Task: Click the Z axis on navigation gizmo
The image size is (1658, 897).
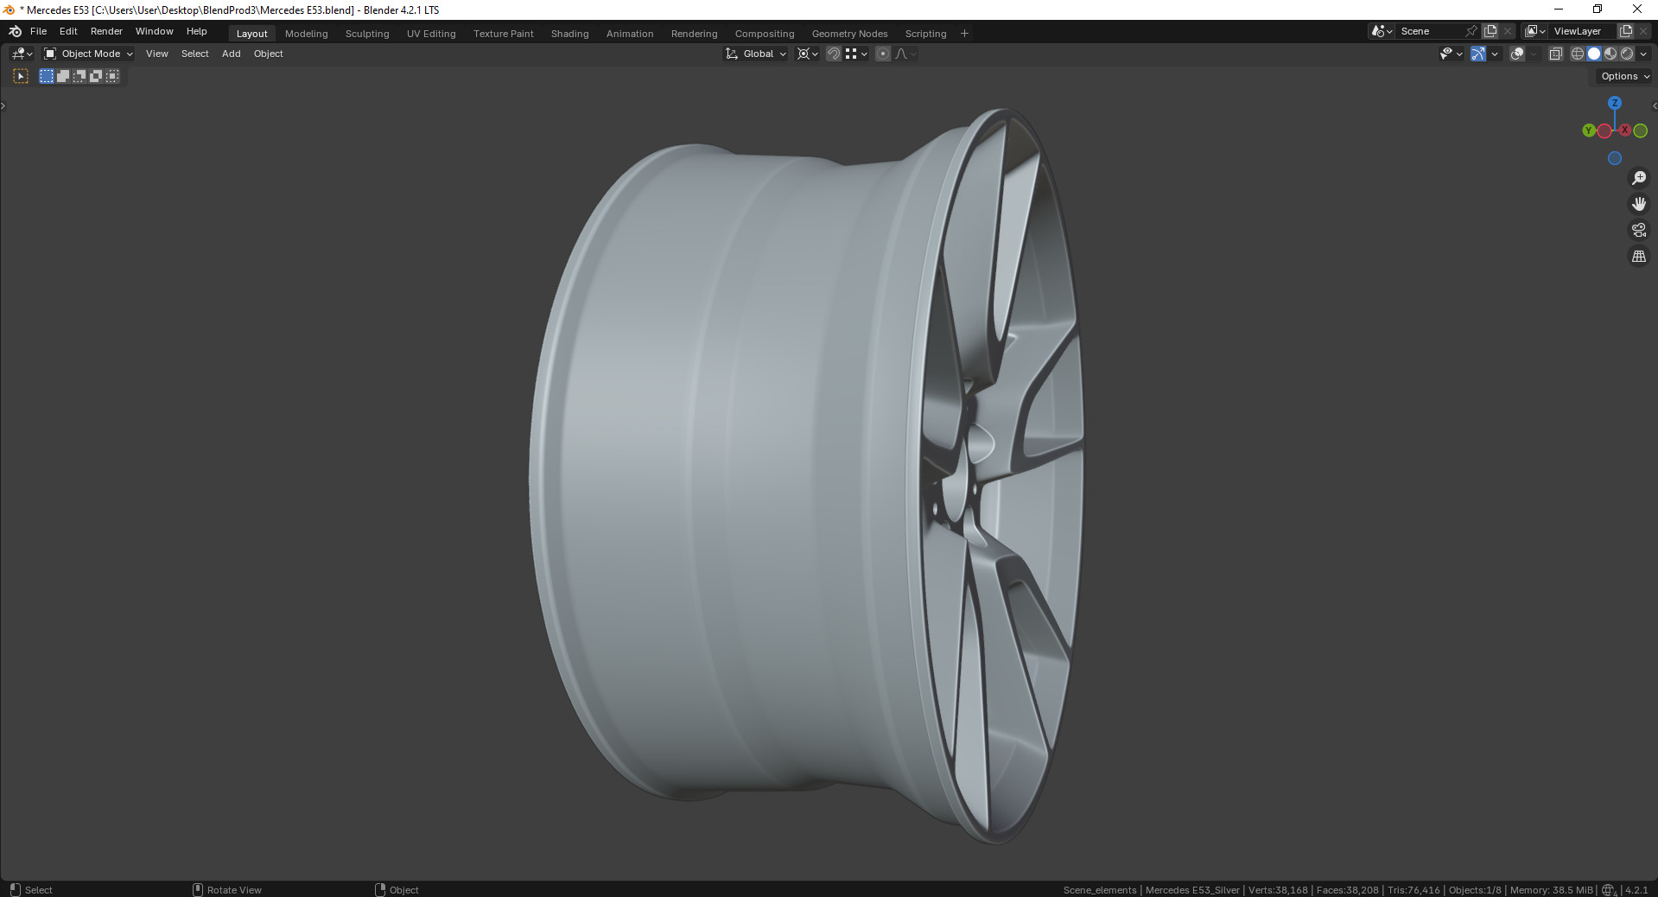Action: (x=1615, y=103)
